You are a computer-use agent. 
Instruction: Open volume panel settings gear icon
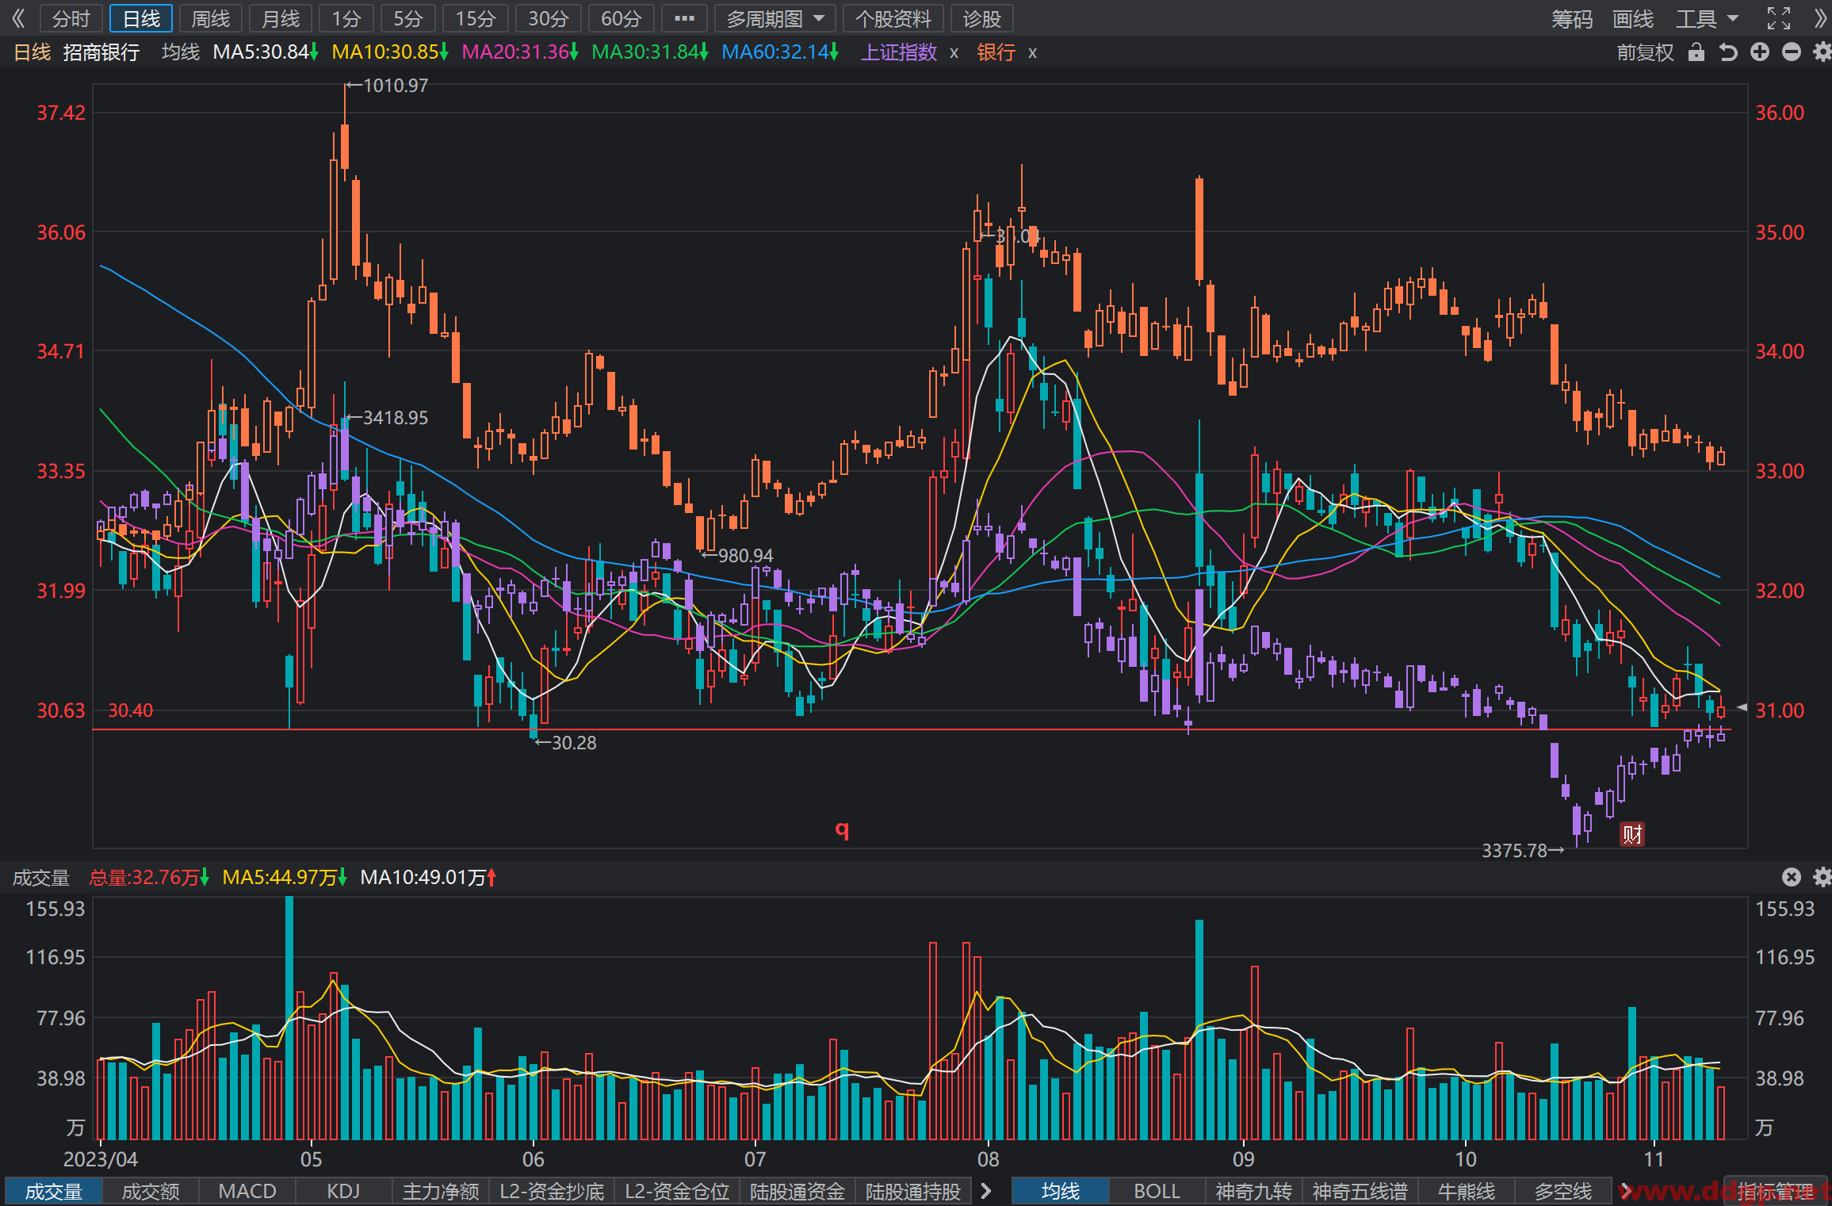(x=1822, y=876)
